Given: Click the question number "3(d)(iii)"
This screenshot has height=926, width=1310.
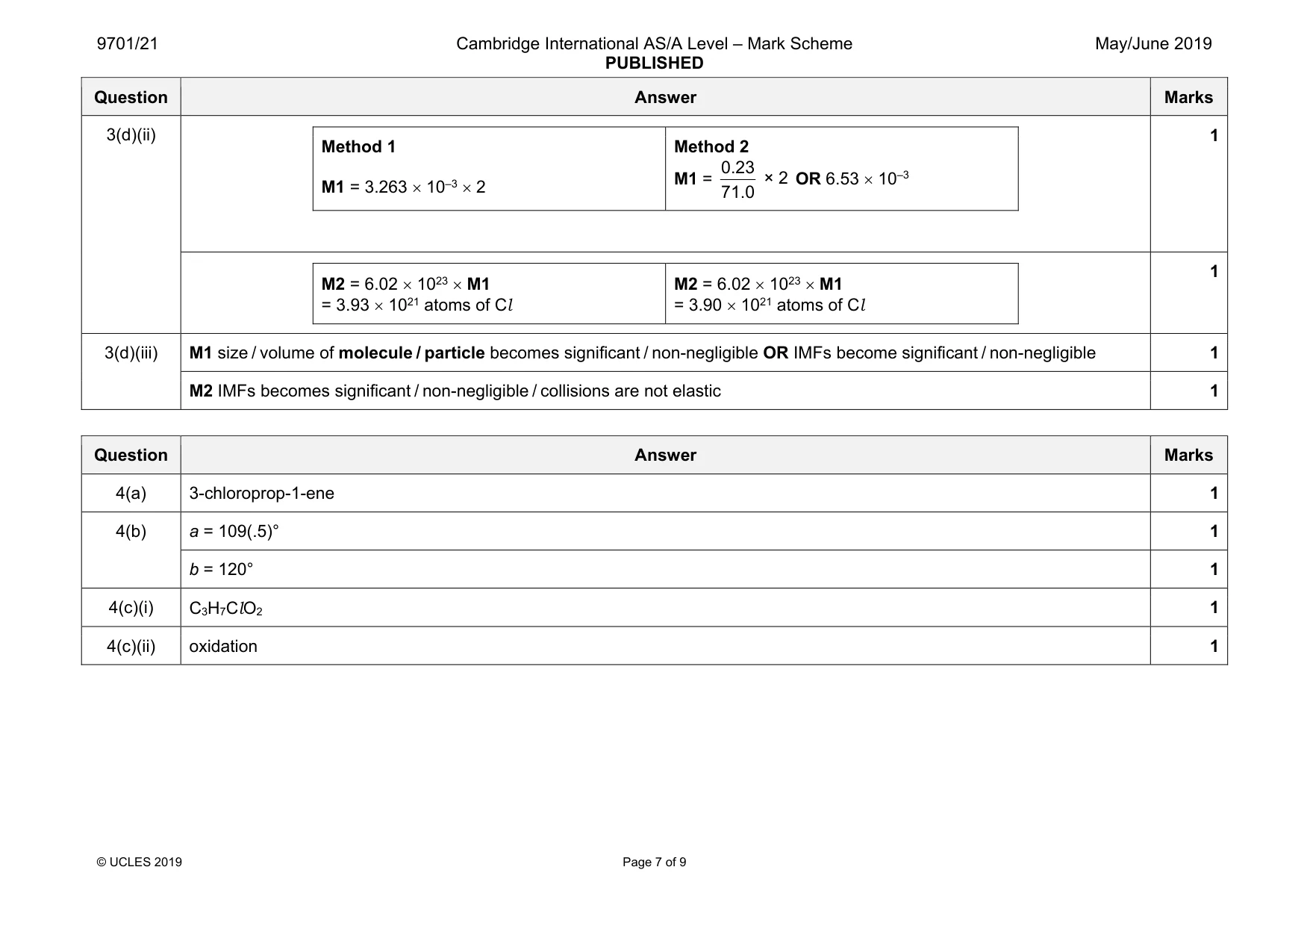Looking at the screenshot, I should pyautogui.click(x=131, y=352).
